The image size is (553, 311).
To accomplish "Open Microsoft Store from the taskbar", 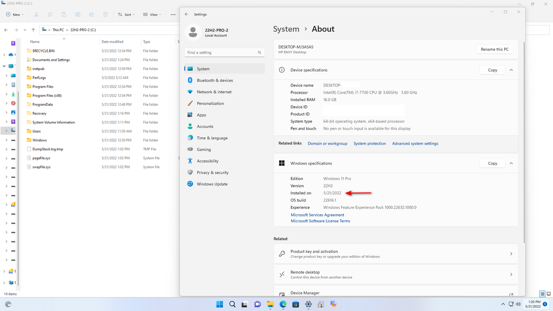I will click(296, 304).
